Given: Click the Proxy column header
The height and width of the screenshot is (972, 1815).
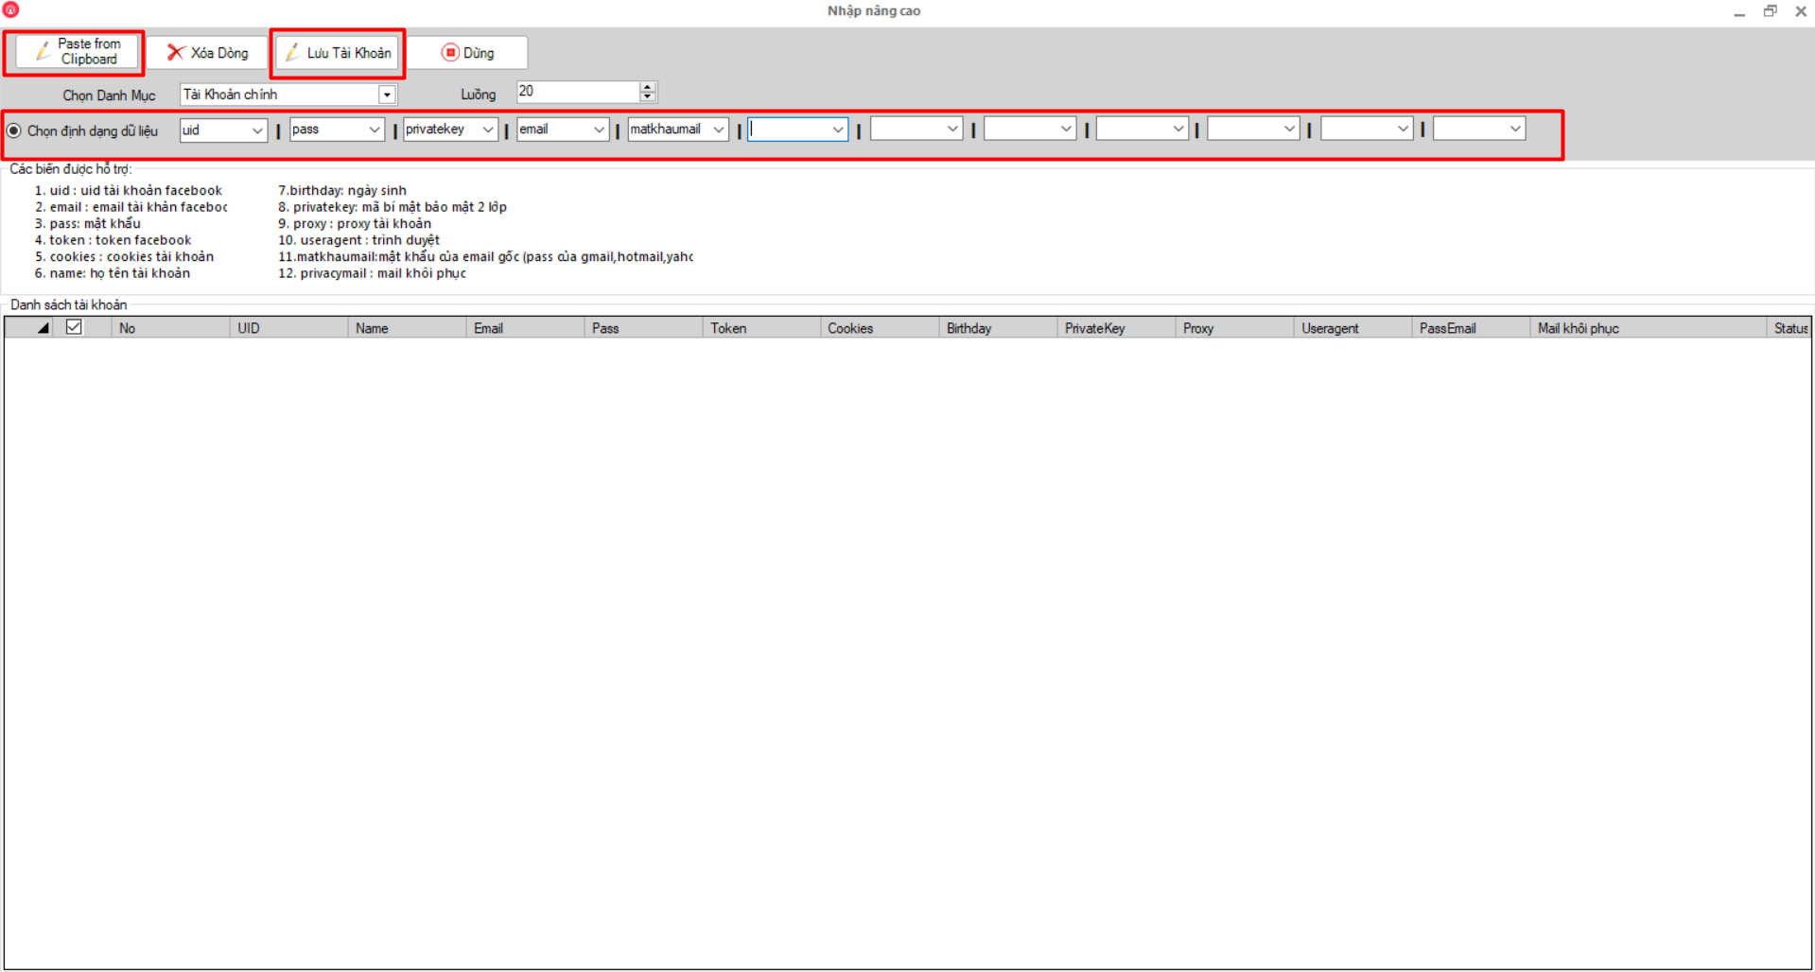Looking at the screenshot, I should pyautogui.click(x=1234, y=328).
